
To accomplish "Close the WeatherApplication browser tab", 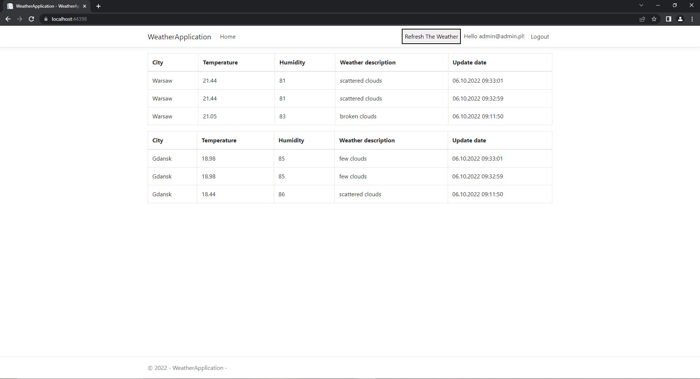I will click(85, 6).
